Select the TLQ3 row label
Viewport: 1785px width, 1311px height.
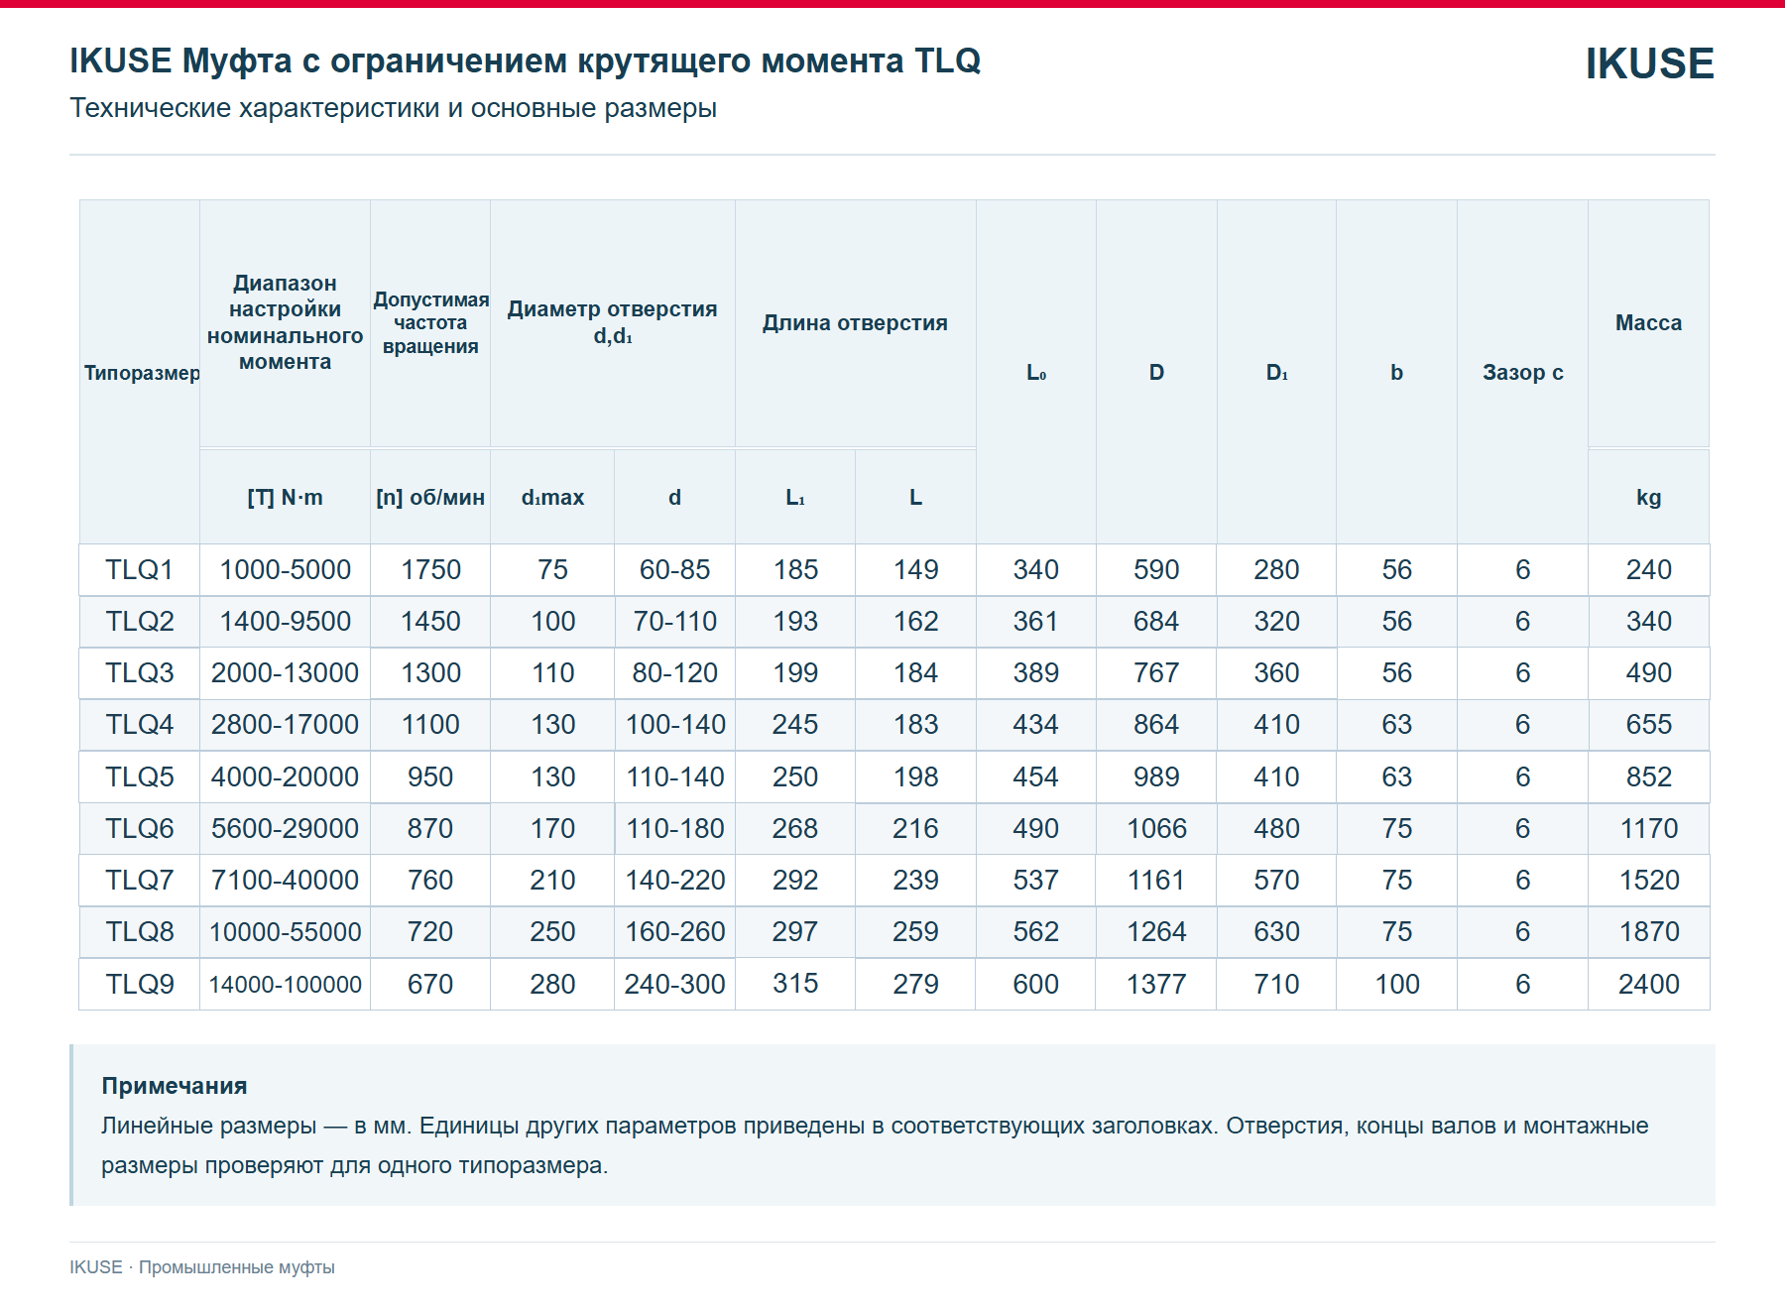pos(140,672)
